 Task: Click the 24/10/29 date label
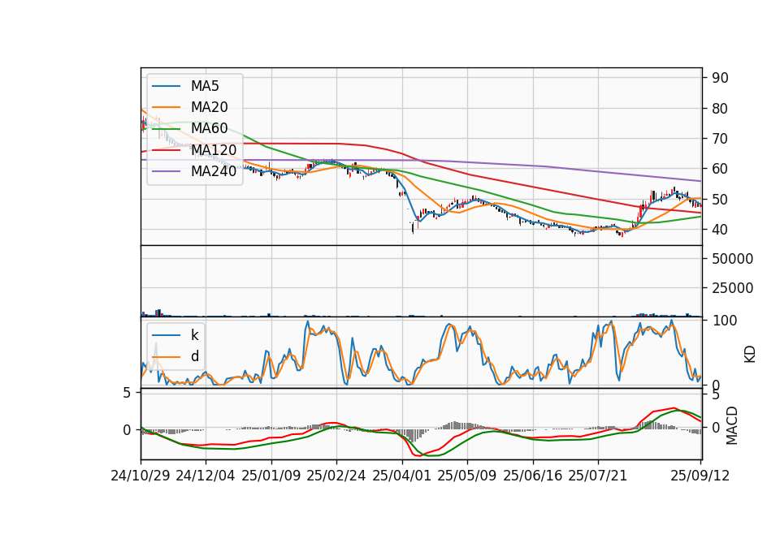(141, 476)
